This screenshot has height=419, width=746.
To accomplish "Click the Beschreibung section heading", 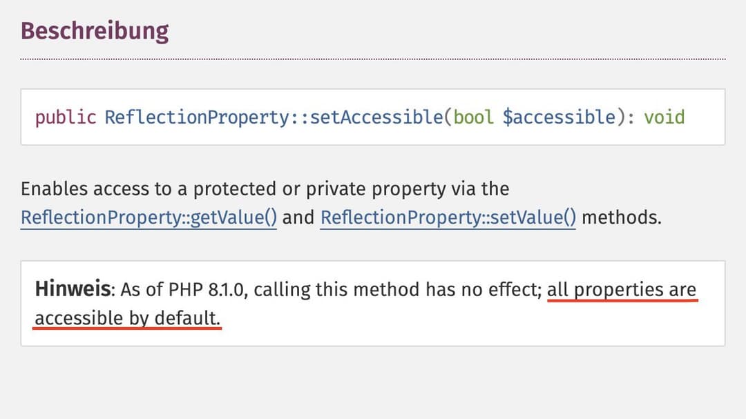I will pos(95,31).
